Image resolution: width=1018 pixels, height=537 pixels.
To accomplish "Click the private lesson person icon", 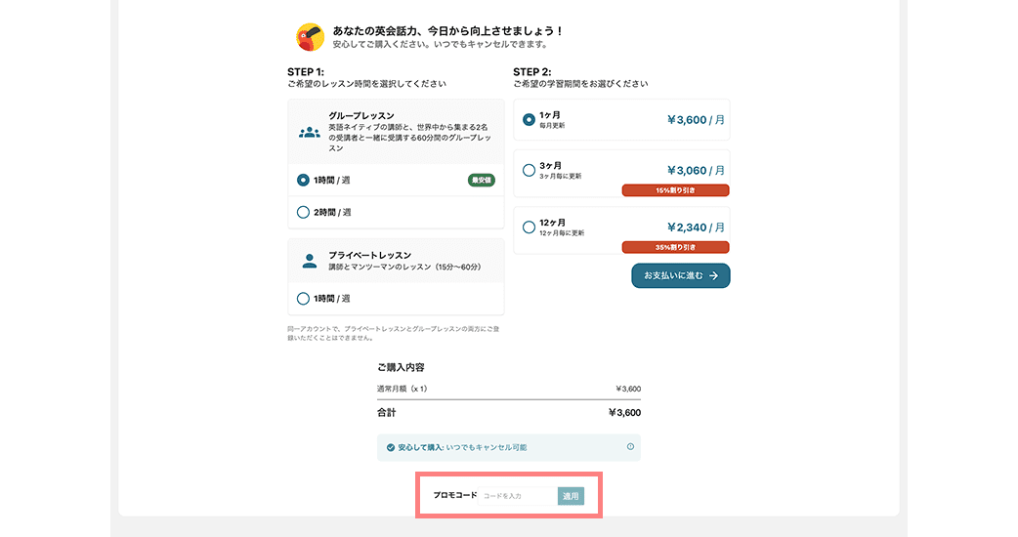I will pos(310,261).
